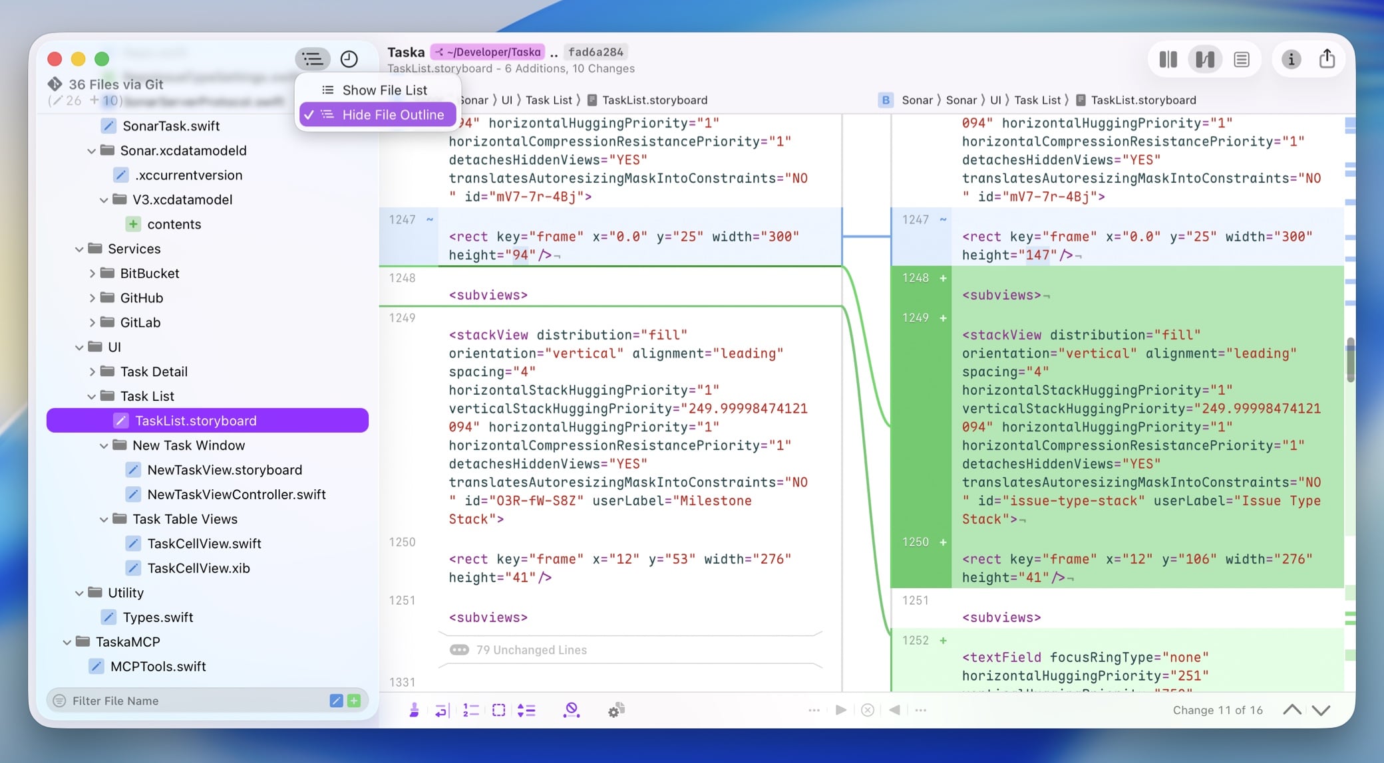The image size is (1384, 763).
Task: Click the line wrap icon in bottom toolbar
Action: click(442, 710)
